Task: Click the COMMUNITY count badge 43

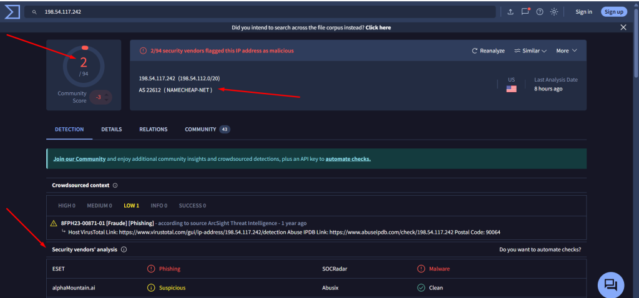Action: tap(225, 130)
